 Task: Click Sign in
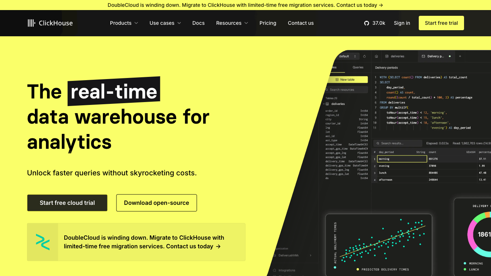click(402, 23)
